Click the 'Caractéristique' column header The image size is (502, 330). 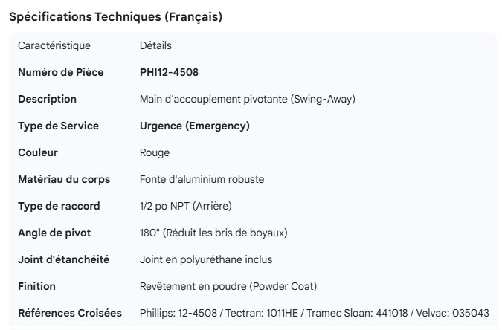[x=54, y=45]
